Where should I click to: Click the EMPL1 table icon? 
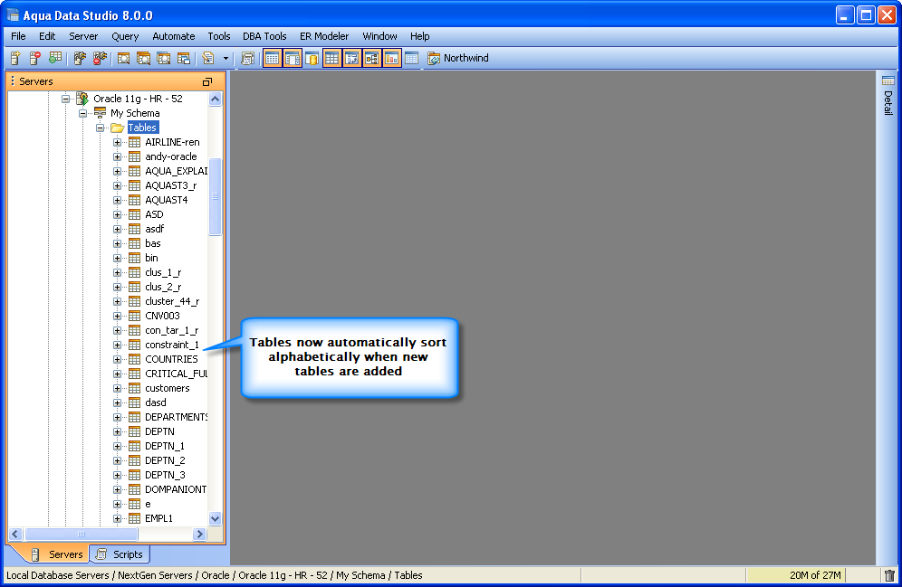click(135, 518)
